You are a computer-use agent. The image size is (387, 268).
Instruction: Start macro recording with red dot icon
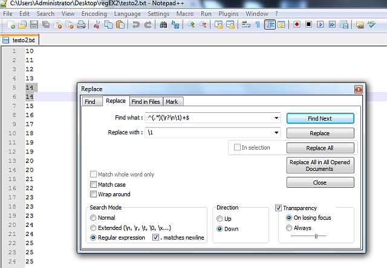click(x=297, y=25)
